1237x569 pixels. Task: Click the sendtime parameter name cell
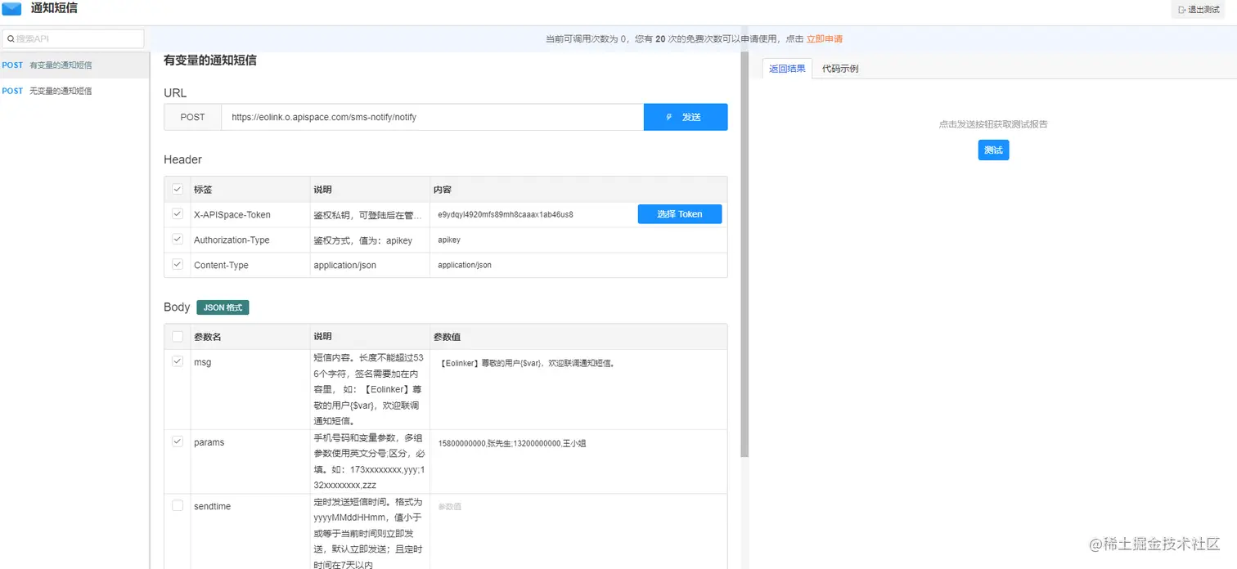tap(250, 531)
